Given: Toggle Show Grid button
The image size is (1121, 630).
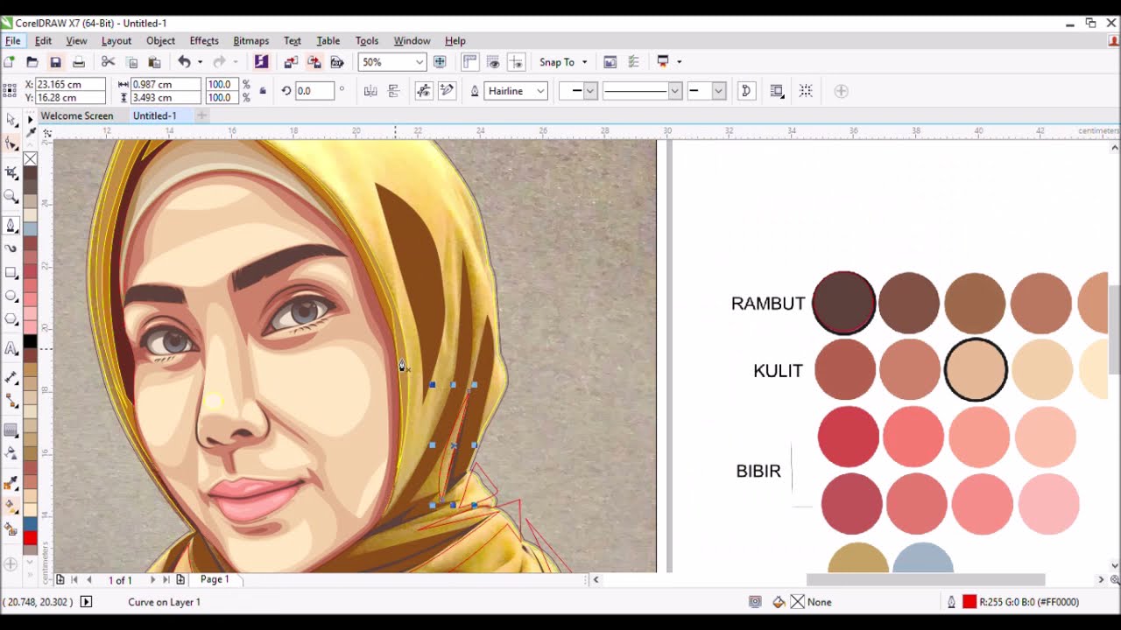Looking at the screenshot, I should pyautogui.click(x=493, y=62).
